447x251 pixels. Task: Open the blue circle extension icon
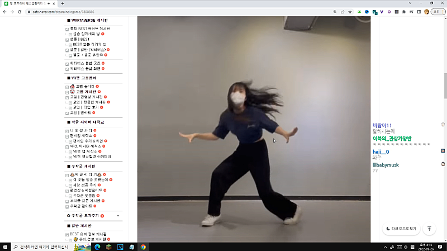[x=367, y=12]
